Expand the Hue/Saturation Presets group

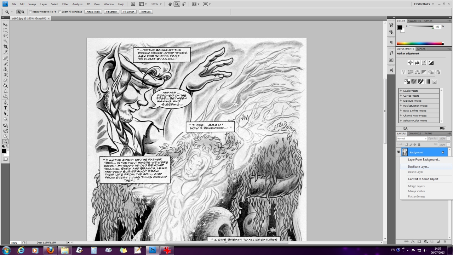[x=401, y=106]
